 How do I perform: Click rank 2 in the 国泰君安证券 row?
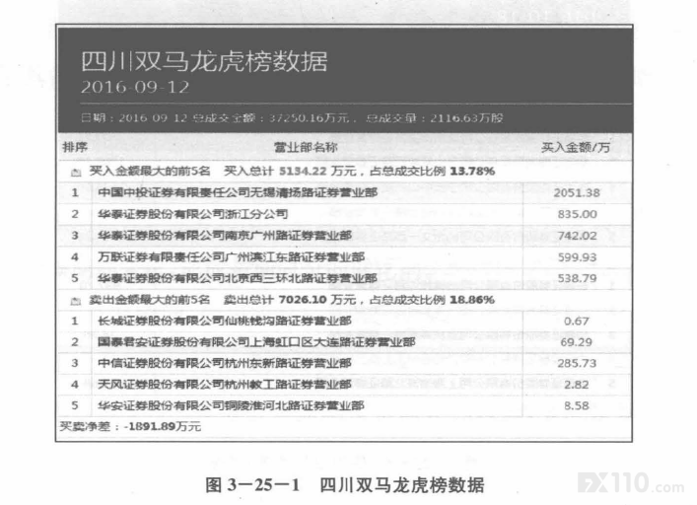[75, 342]
